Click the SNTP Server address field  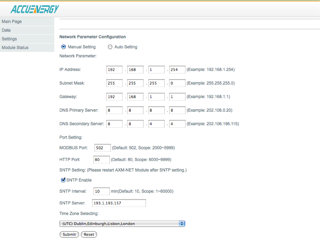[x=119, y=203]
